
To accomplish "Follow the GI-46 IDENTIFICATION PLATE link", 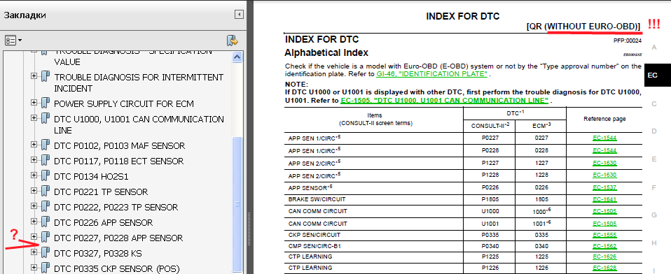I will 431,74.
